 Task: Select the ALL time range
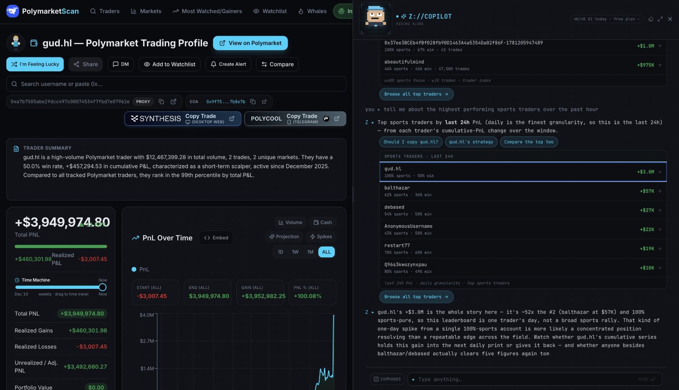coord(326,252)
